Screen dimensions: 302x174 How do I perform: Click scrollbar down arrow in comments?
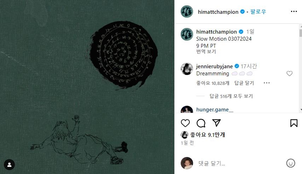coord(301,110)
